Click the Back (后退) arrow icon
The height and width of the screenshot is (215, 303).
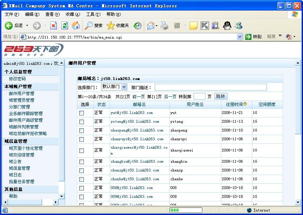(x=8, y=26)
